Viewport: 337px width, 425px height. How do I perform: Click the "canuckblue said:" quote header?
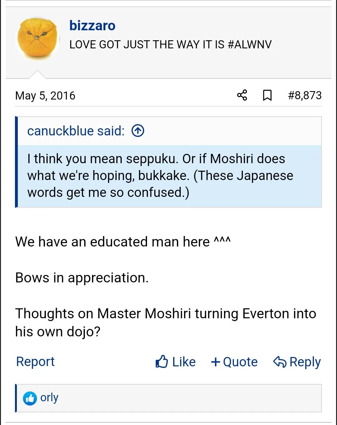tap(76, 131)
